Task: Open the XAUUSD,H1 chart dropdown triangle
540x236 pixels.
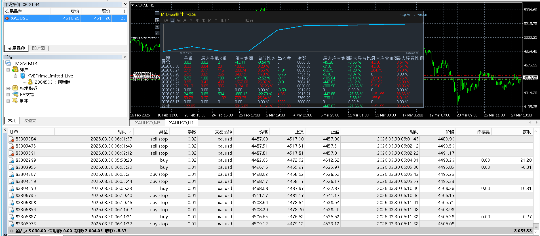Action: point(132,5)
